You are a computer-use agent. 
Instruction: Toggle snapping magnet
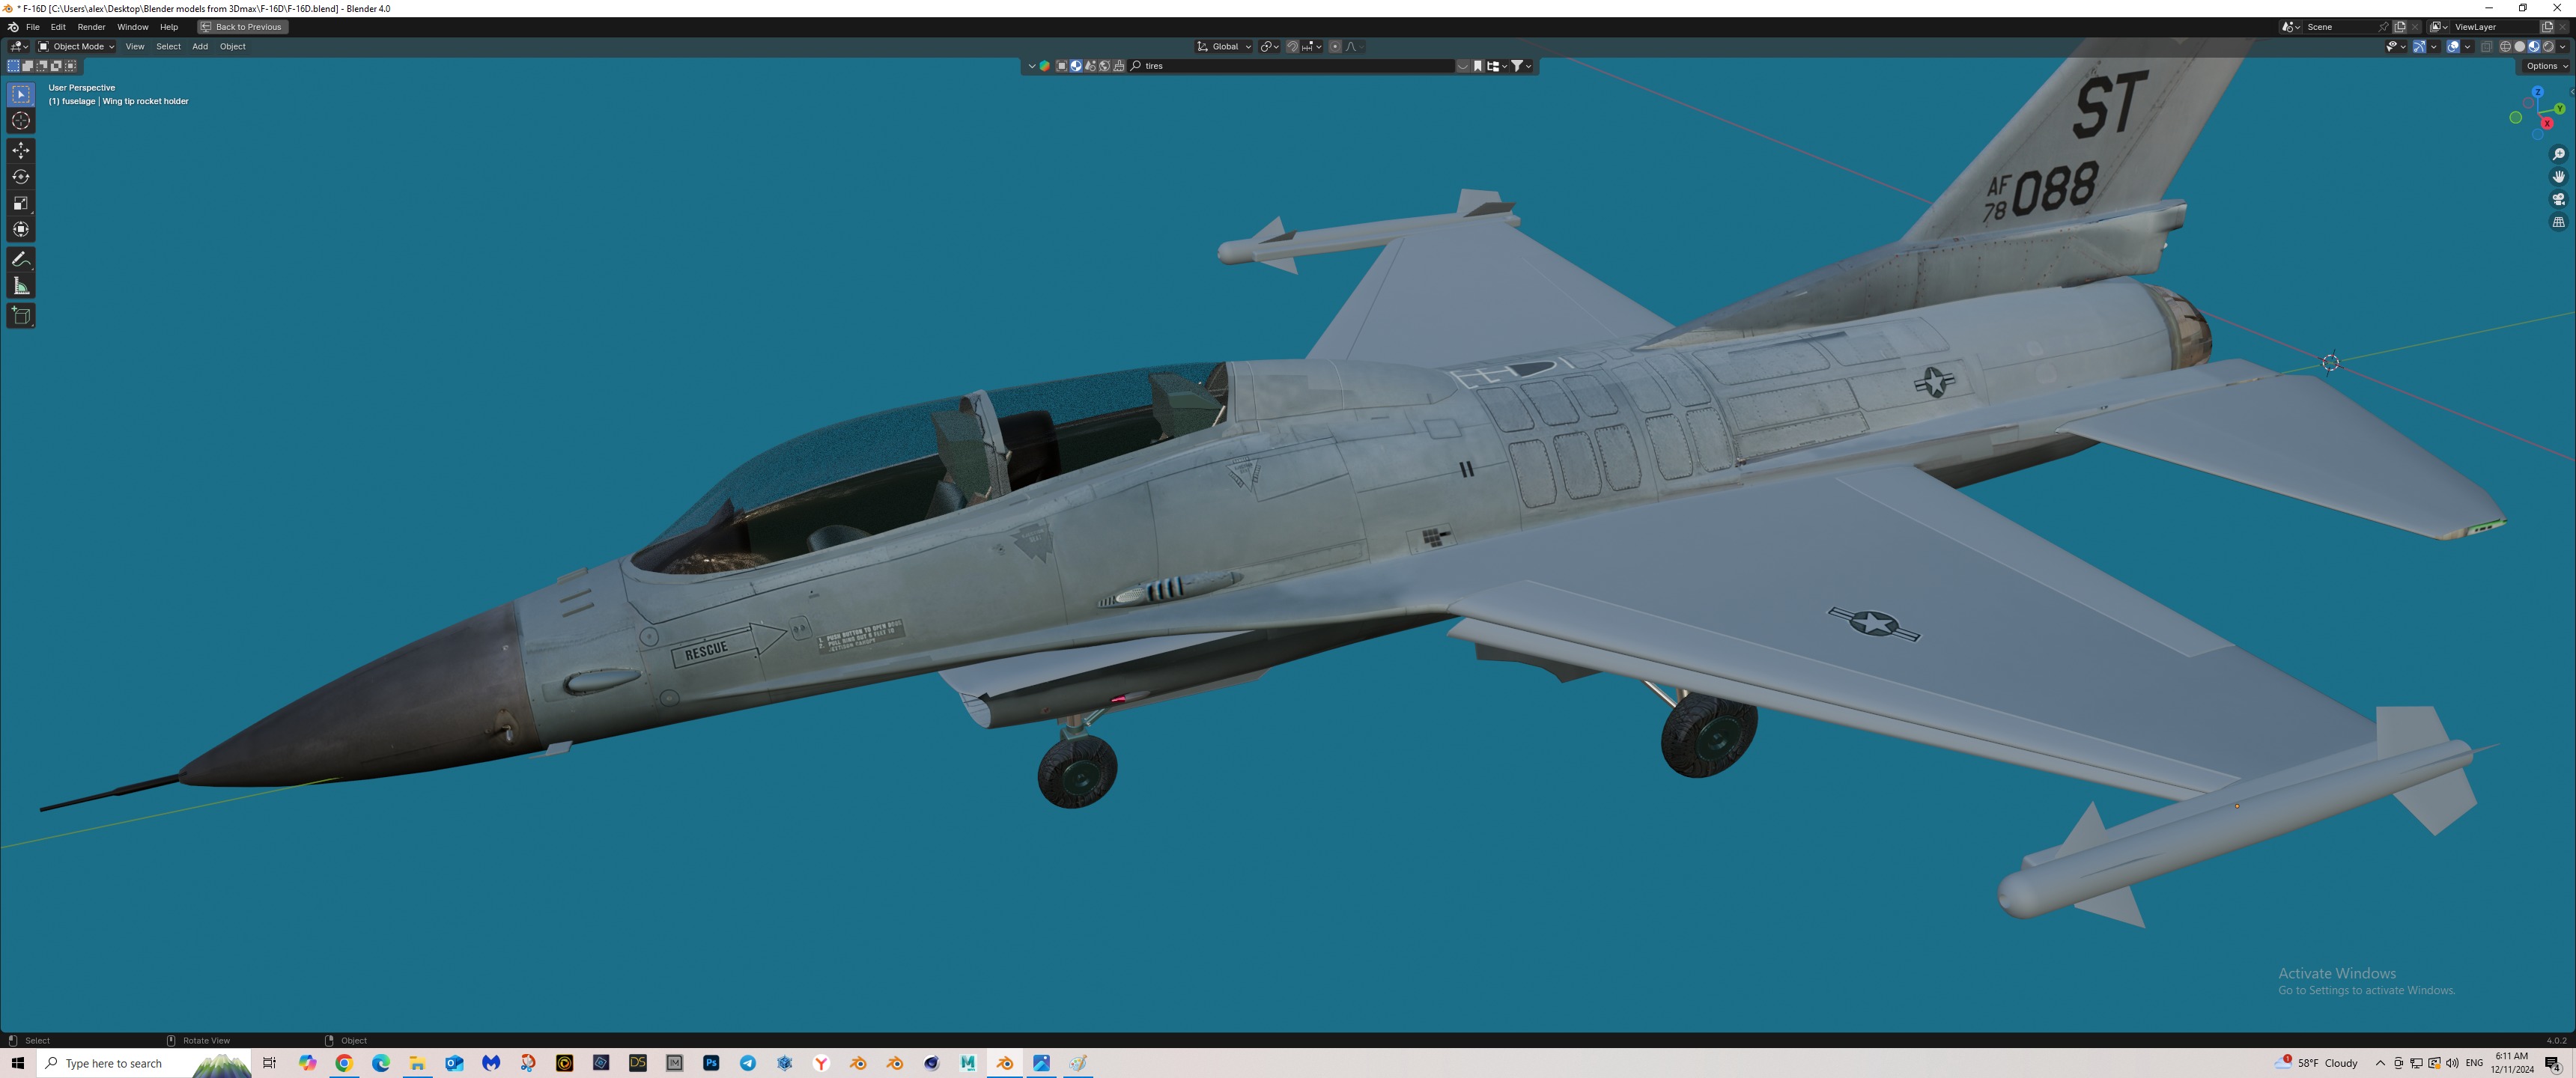[x=1292, y=47]
